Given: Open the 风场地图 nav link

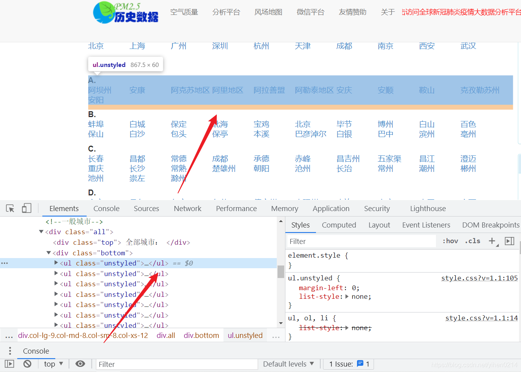Looking at the screenshot, I should pos(268,12).
